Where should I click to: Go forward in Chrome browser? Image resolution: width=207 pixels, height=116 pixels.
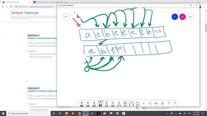click(7, 7)
